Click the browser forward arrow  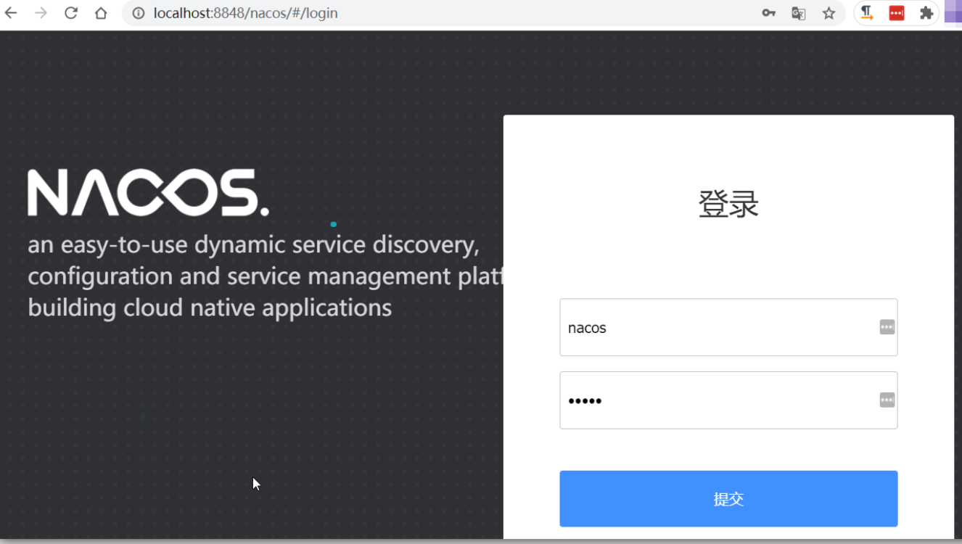tap(41, 13)
